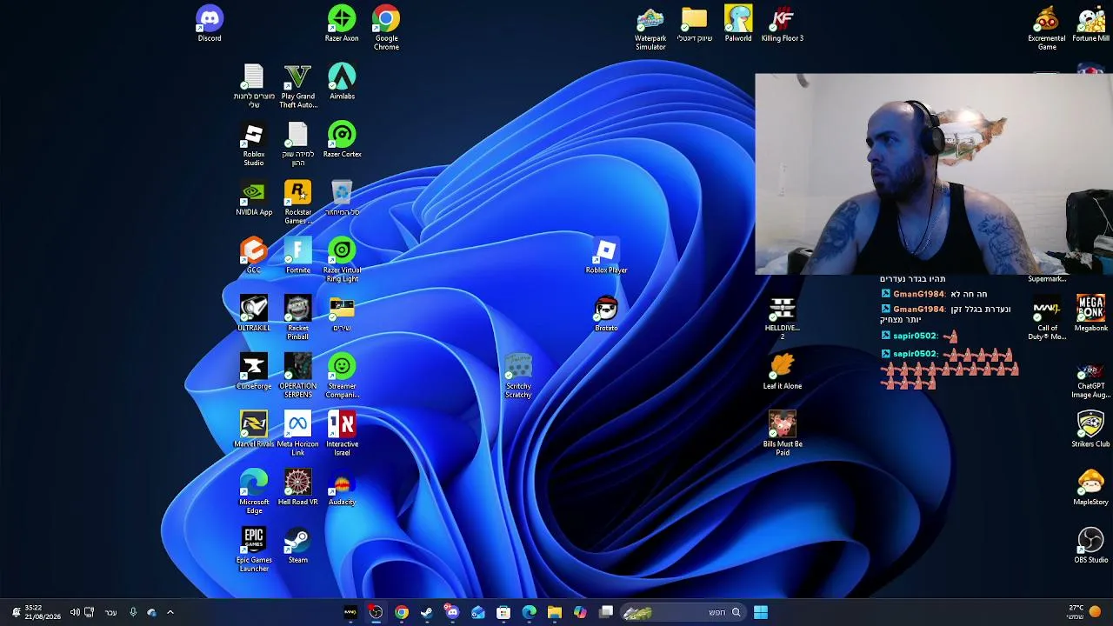Image resolution: width=1113 pixels, height=626 pixels.
Task: Click the Rocket Pinball icon
Action: (297, 318)
